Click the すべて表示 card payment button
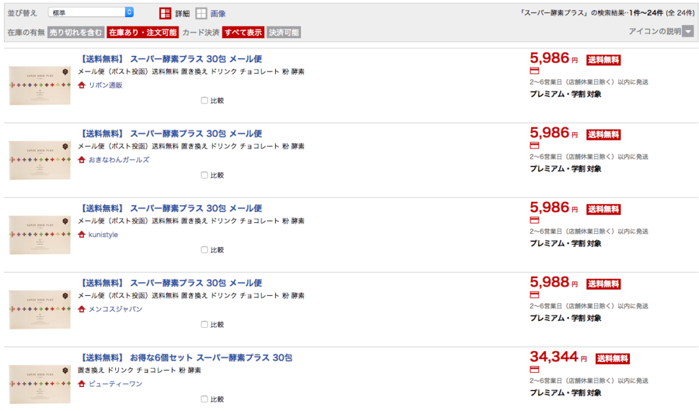Viewport: 699px width, 411px height. click(242, 32)
